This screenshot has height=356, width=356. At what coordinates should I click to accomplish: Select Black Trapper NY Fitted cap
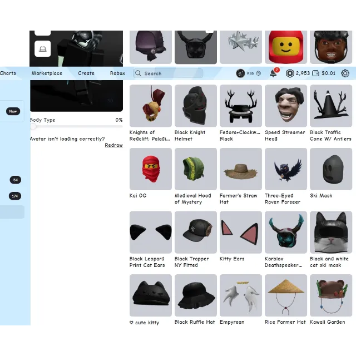pos(196,233)
